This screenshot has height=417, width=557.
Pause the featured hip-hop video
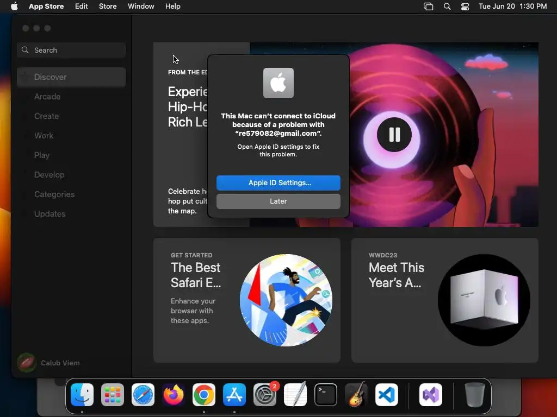click(394, 135)
